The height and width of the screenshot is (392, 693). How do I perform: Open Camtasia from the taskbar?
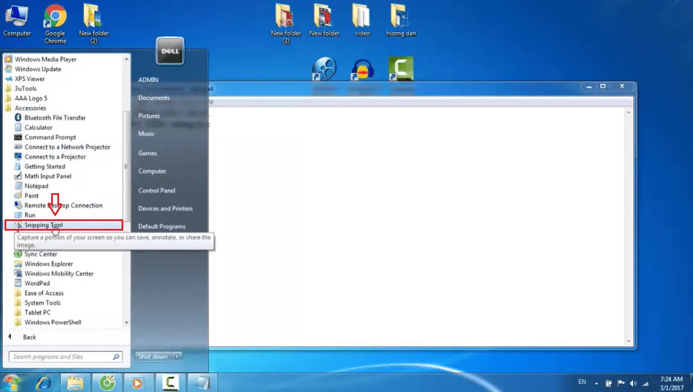click(170, 382)
